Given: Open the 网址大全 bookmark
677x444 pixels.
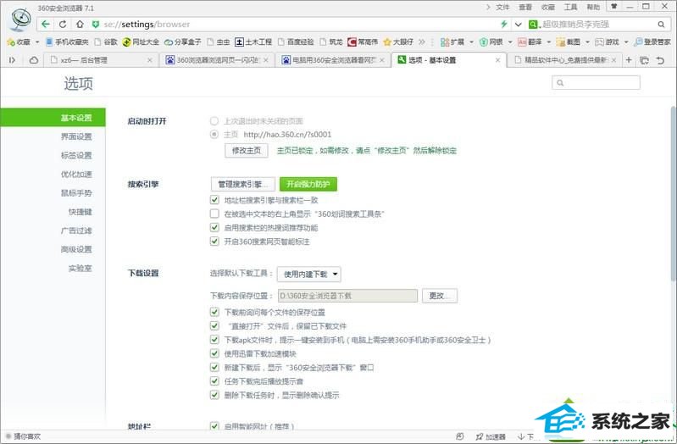Looking at the screenshot, I should (141, 42).
